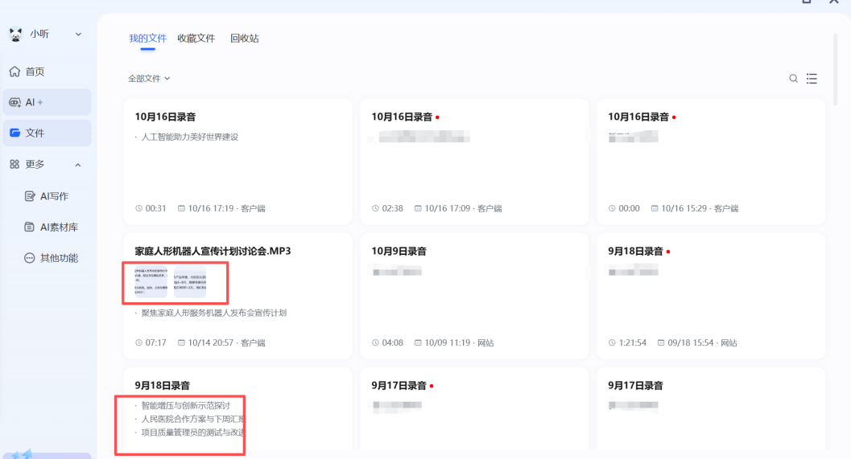Select the 我的文件 tab
Screen dimensions: 851x459
tap(147, 39)
